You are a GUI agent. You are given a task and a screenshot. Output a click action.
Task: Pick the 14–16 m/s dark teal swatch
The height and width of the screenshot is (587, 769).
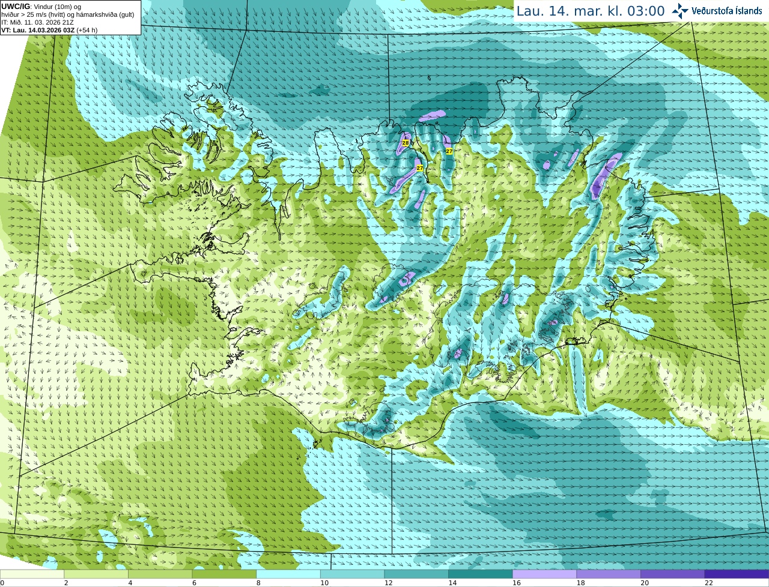(x=481, y=574)
